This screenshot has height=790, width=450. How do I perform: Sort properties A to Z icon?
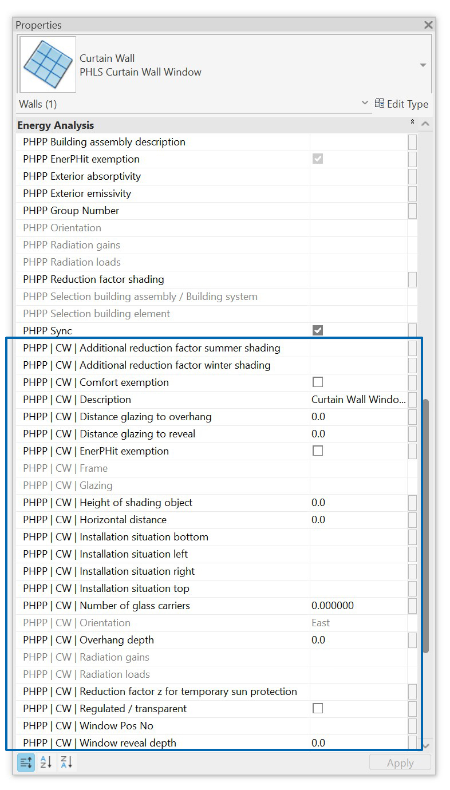[46, 762]
